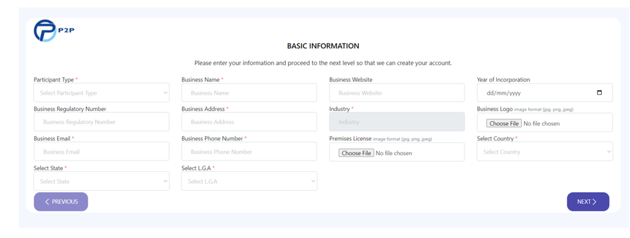This screenshot has width=630, height=238.
Task: Open the Select Country dropdown
Action: (x=545, y=152)
